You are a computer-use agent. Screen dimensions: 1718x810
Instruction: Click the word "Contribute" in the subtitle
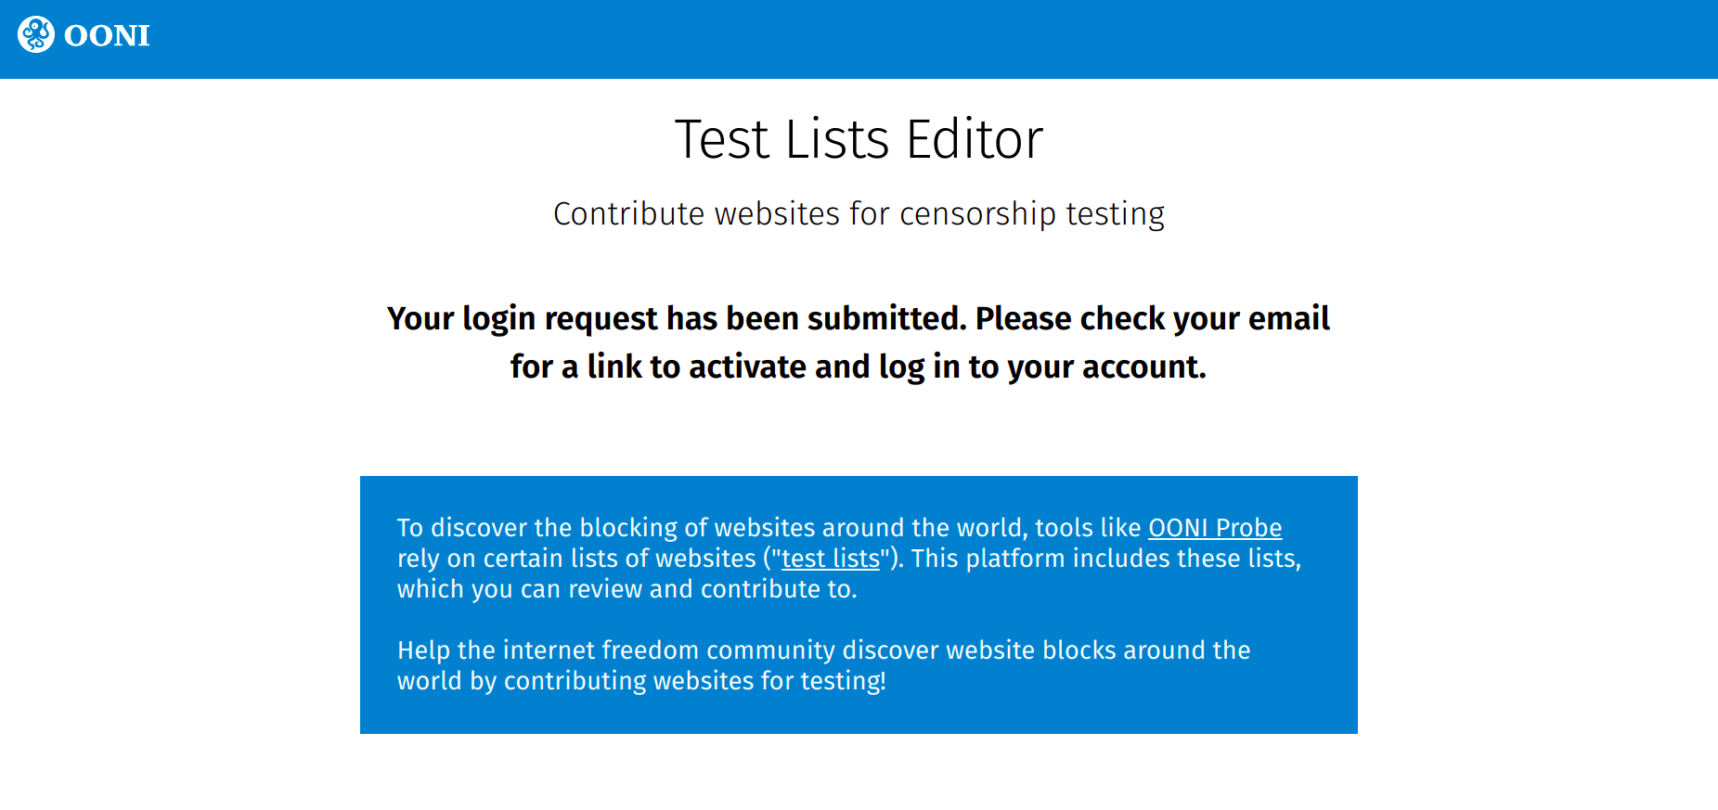(x=628, y=214)
